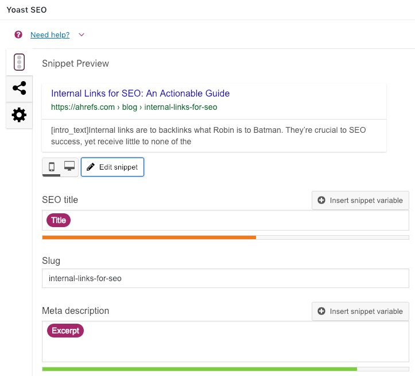The width and height of the screenshot is (415, 376).
Task: Click the pencil icon in Edit snippet
Action: (91, 167)
